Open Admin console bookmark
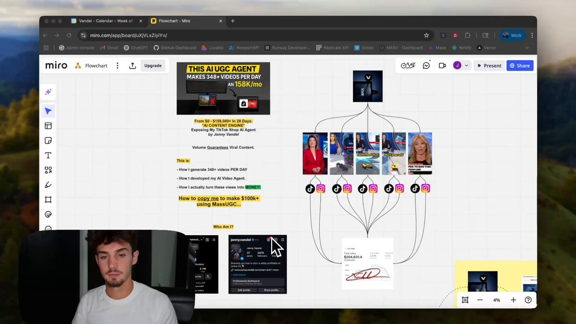The height and width of the screenshot is (324, 576). click(x=76, y=48)
